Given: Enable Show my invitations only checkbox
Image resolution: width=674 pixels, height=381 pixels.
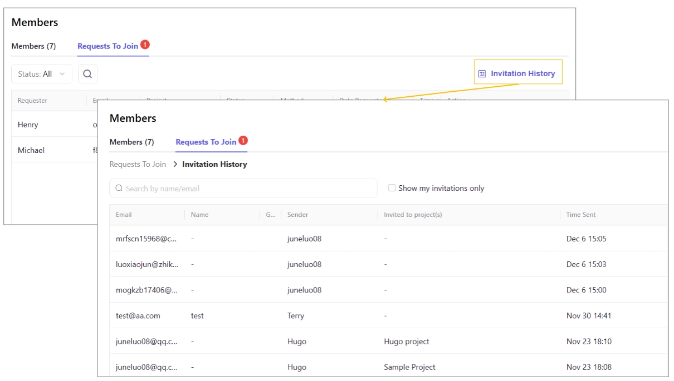Looking at the screenshot, I should point(392,188).
